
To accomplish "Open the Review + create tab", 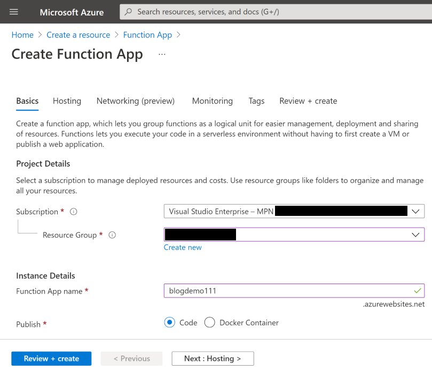I will tap(308, 101).
